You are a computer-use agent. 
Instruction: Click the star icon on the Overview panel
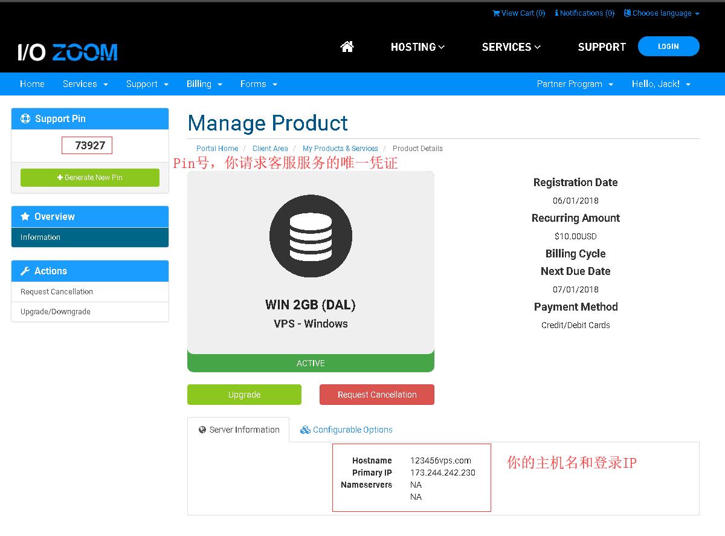coord(24,216)
